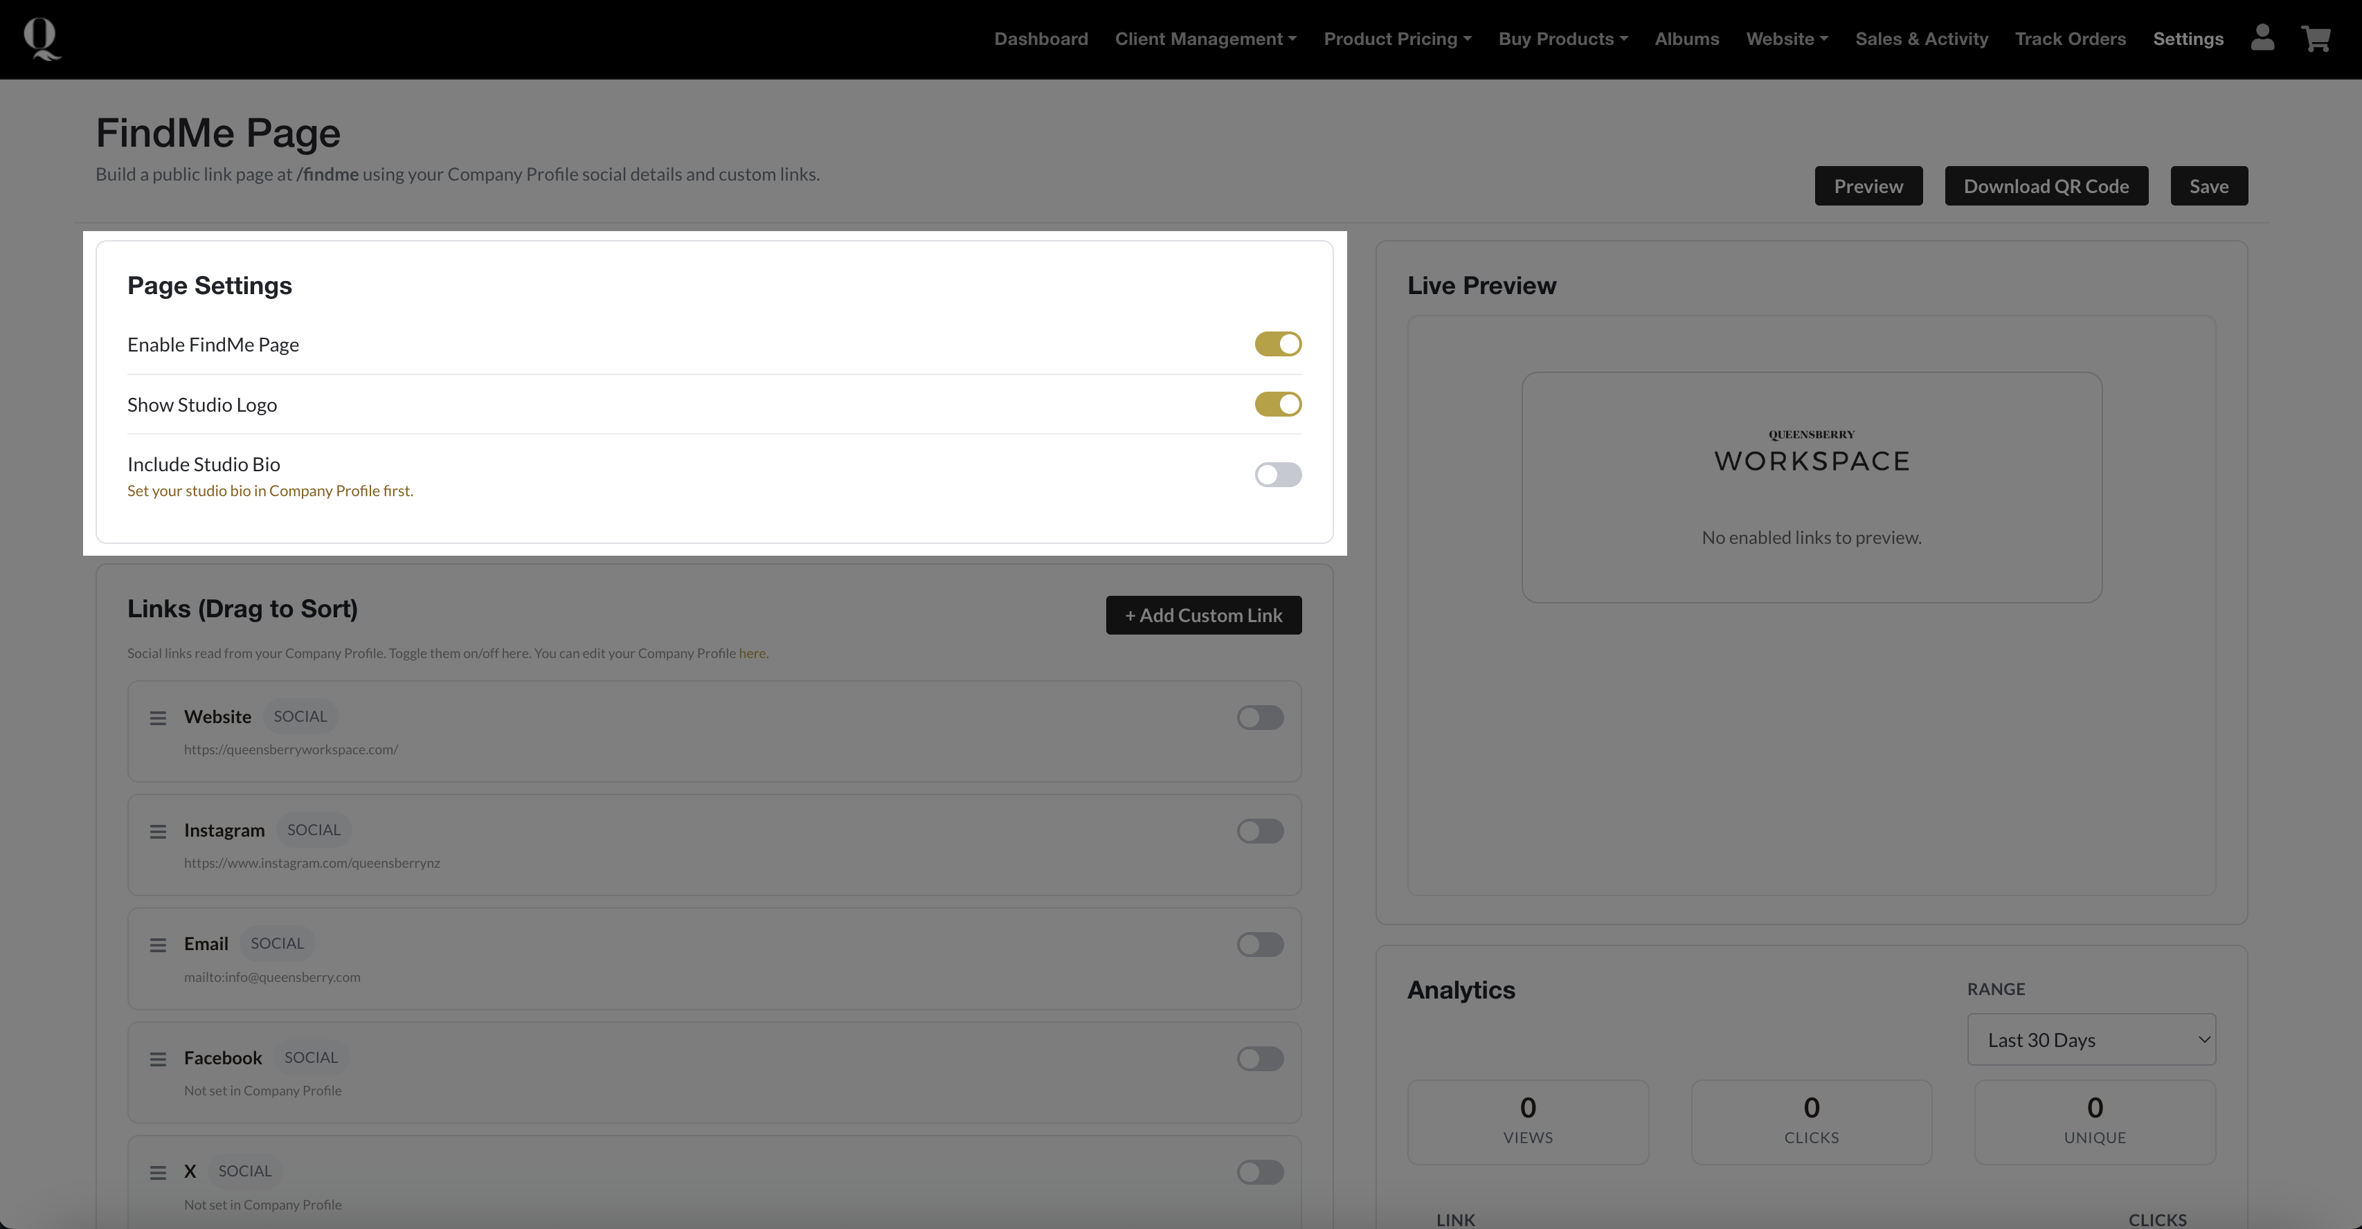
Task: Open the user account profile icon
Action: click(2262, 39)
